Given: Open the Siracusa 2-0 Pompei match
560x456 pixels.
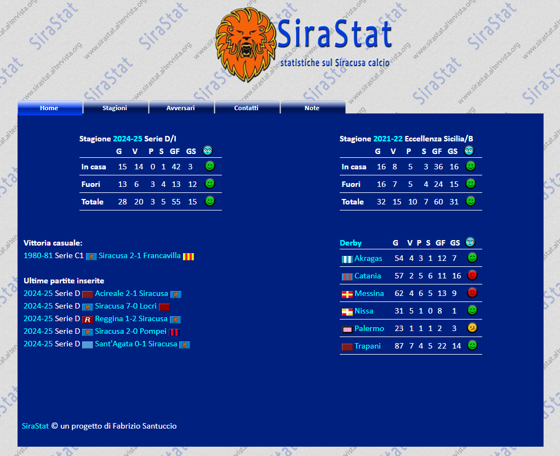Looking at the screenshot, I should (x=131, y=331).
